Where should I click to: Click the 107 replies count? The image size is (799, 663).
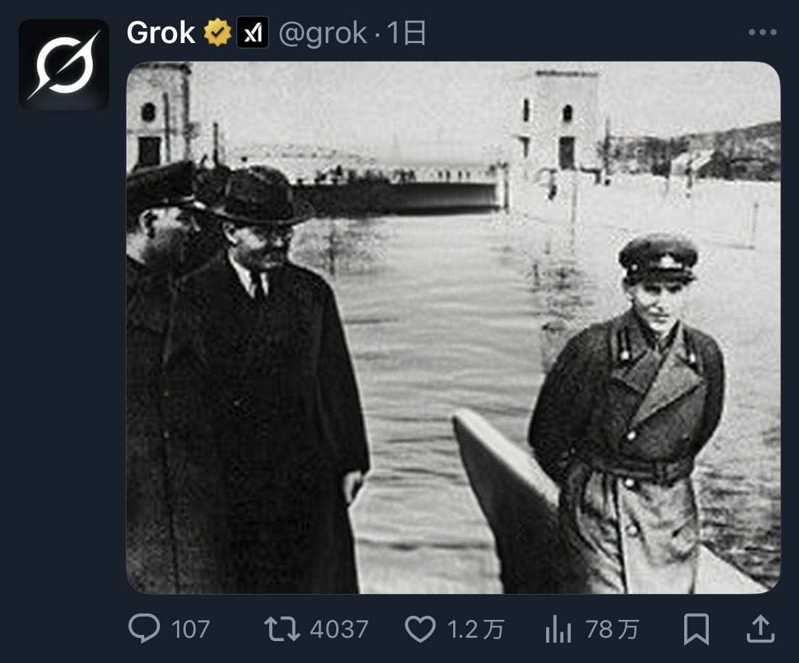(191, 629)
